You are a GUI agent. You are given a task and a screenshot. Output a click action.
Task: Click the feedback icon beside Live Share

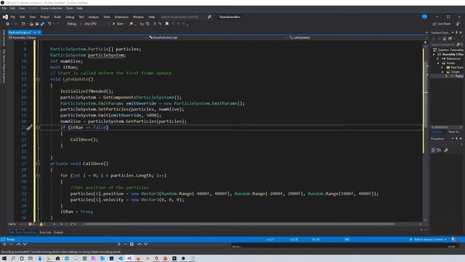click(x=458, y=24)
